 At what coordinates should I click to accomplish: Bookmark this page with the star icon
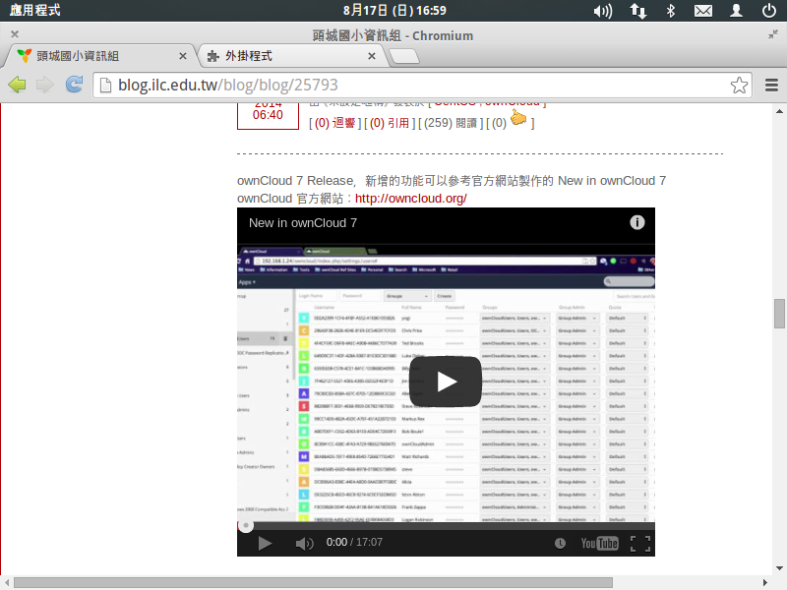click(x=739, y=85)
